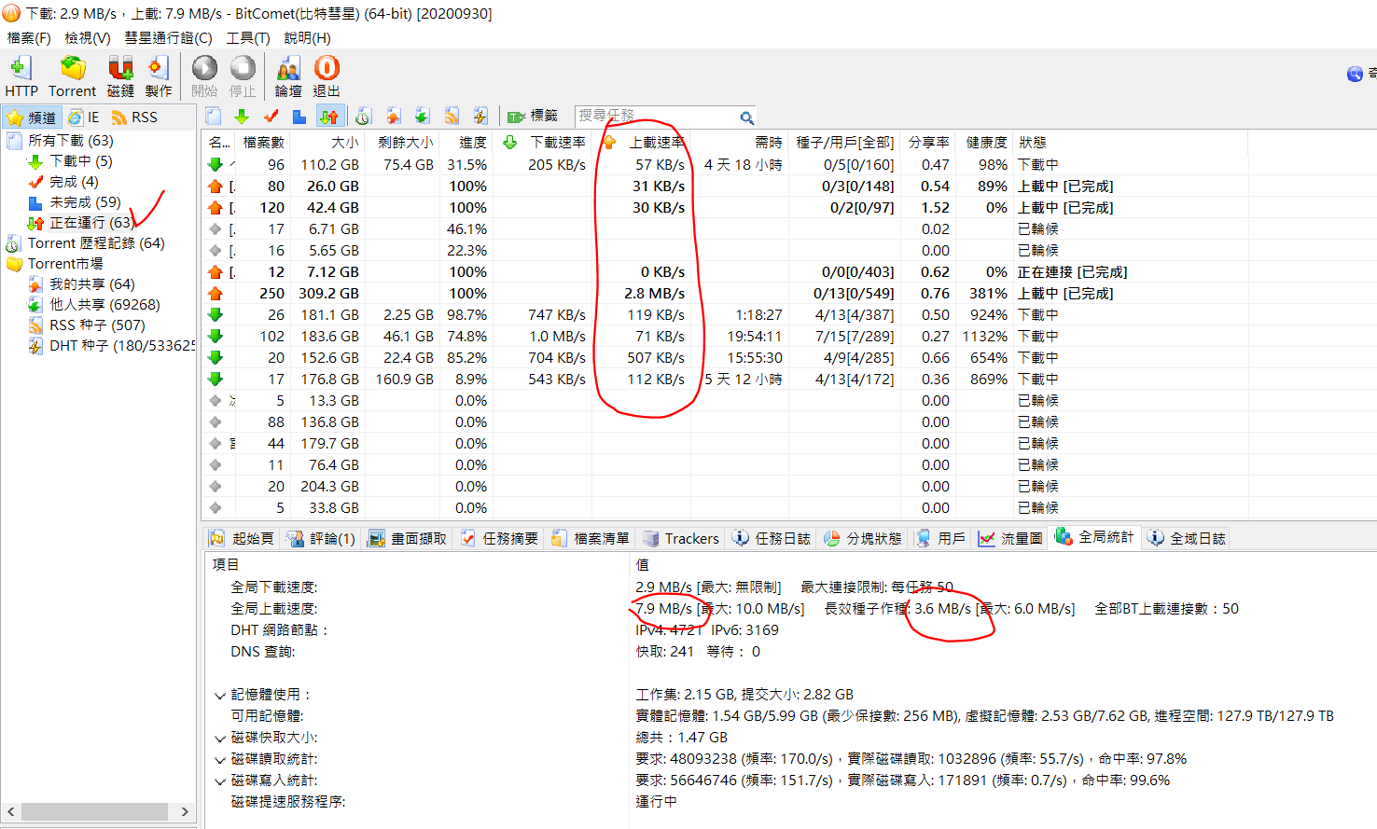Screen dimensions: 1377x829
Task: Open the 畫面擷取 tab
Action: 409,538
